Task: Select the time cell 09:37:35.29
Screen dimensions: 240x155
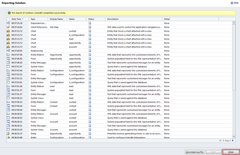Action: [17, 23]
